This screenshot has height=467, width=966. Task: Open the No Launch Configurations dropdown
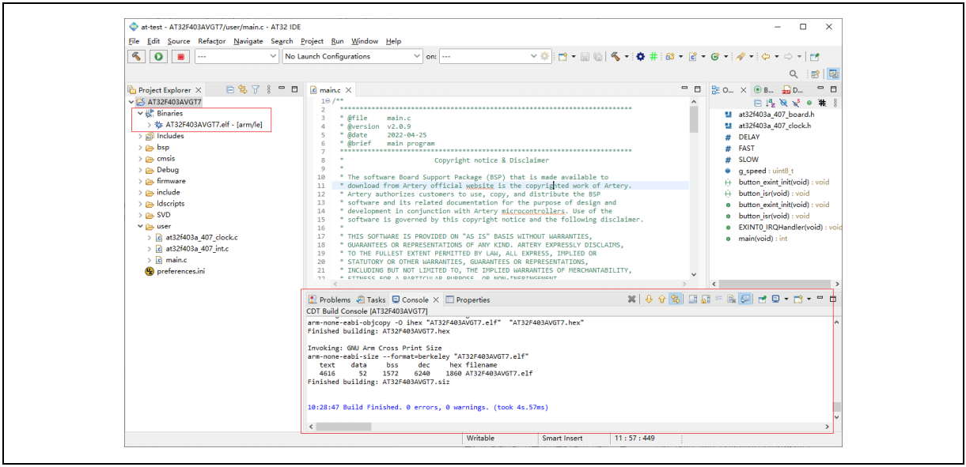coord(352,56)
